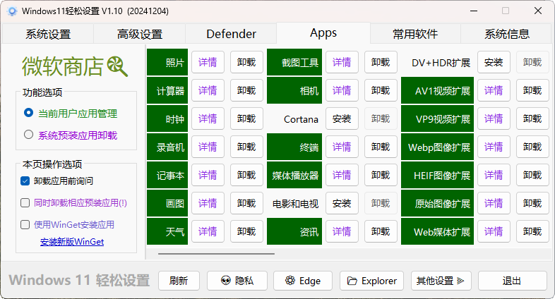Screen dimensions: 555x299
Task: Open Explorer settings with folder icon
Action: pyautogui.click(x=371, y=281)
